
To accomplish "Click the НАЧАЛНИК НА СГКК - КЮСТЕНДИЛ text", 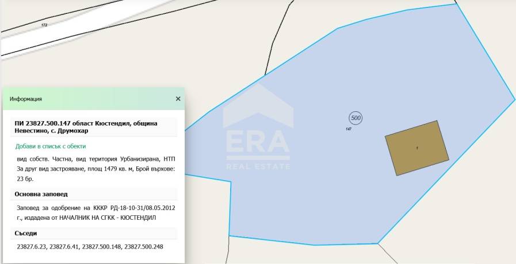I will pos(108,218).
